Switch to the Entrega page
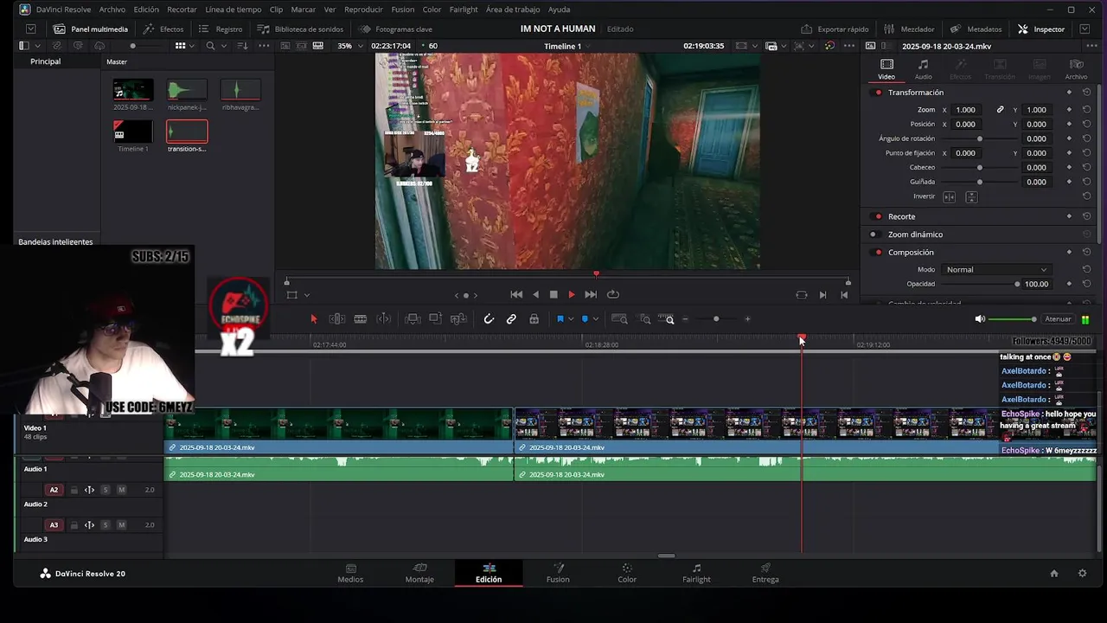 coord(765,573)
